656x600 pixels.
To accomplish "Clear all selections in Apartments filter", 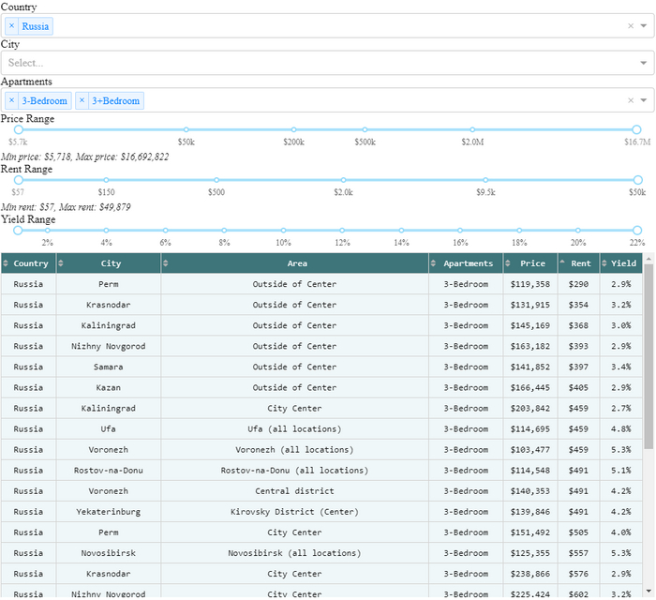I will coord(631,101).
